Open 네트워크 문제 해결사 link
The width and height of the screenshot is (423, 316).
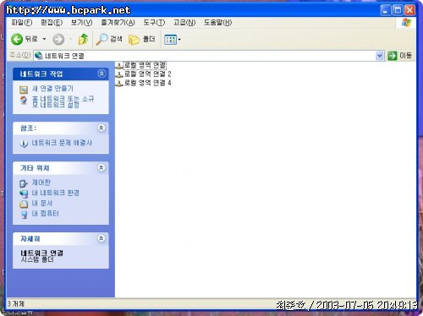(x=62, y=143)
